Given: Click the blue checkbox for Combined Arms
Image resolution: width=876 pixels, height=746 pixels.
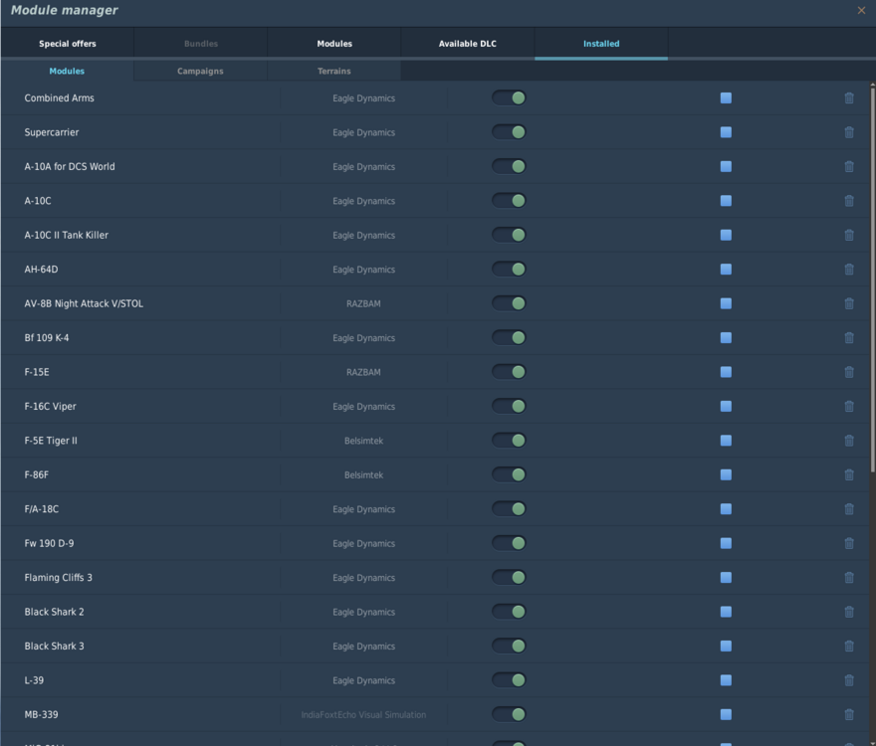Looking at the screenshot, I should [726, 98].
